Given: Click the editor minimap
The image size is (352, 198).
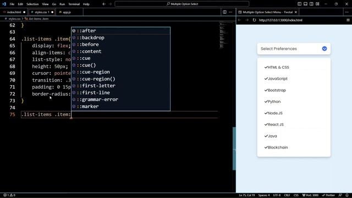Looking at the screenshot, I should (x=226, y=35).
